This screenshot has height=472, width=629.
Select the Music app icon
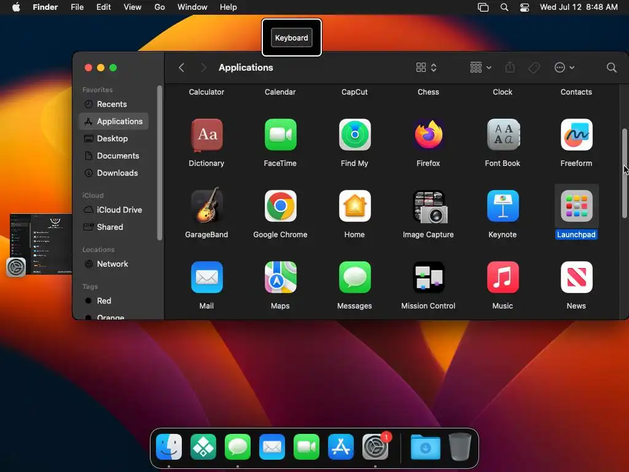pos(502,277)
